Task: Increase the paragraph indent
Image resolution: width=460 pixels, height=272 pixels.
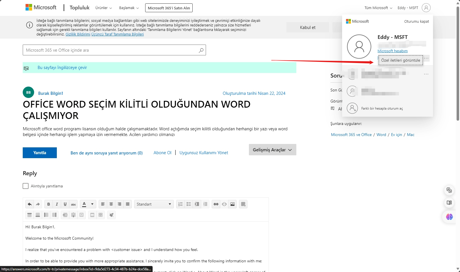Action: [197, 204]
